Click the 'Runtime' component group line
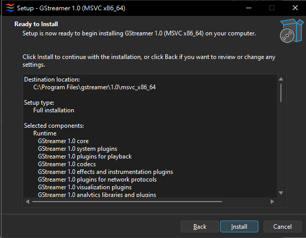Image resolution: width=306 pixels, height=238 pixels. [x=45, y=133]
